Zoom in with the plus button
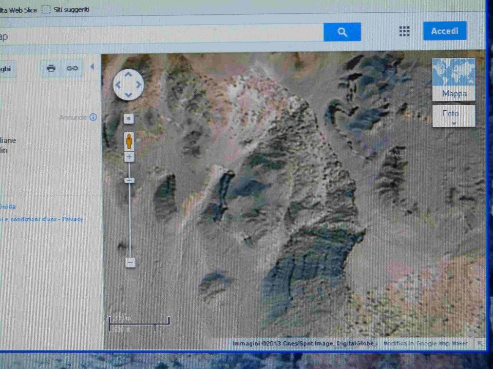 (x=129, y=157)
